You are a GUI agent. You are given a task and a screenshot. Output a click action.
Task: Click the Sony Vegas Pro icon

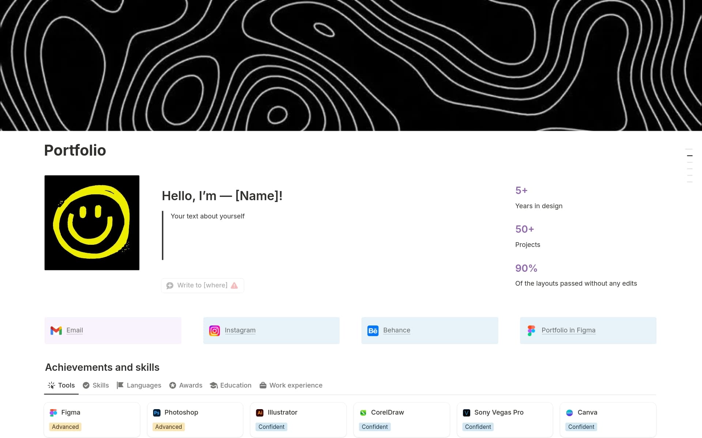(x=467, y=412)
